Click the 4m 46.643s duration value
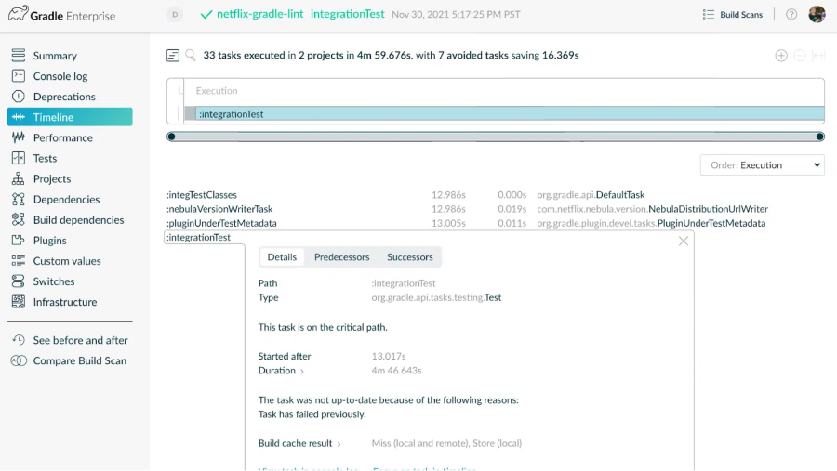The image size is (837, 471). click(396, 370)
